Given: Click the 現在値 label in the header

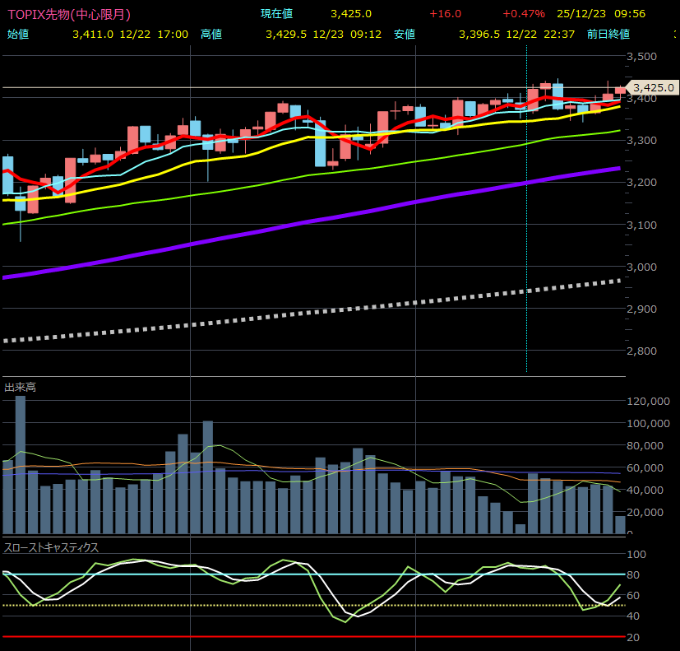Looking at the screenshot, I should 276,14.
